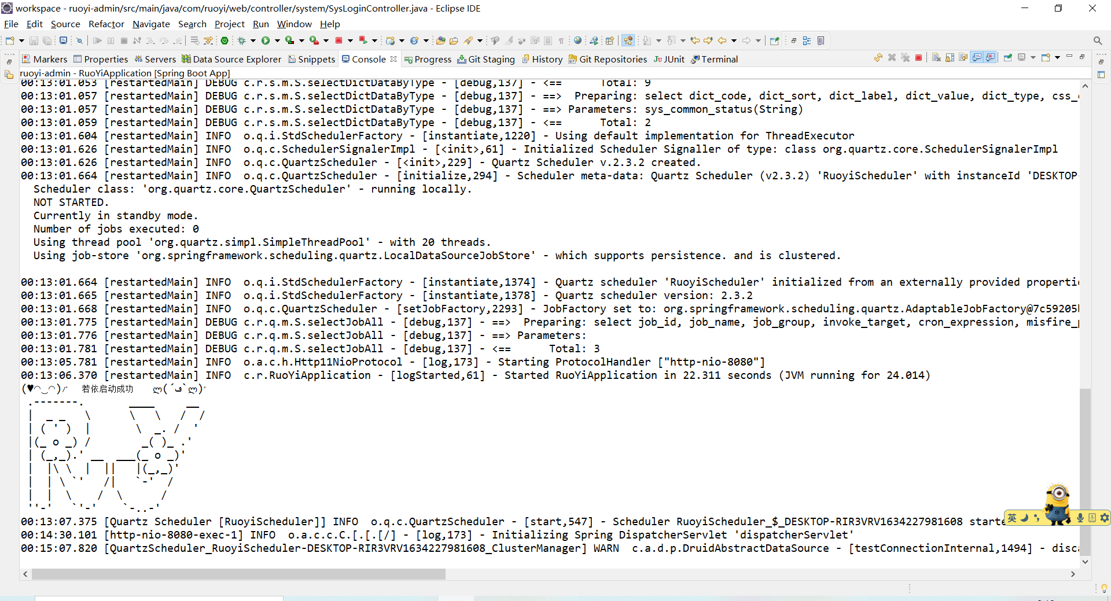Click the green Run play icon

266,40
